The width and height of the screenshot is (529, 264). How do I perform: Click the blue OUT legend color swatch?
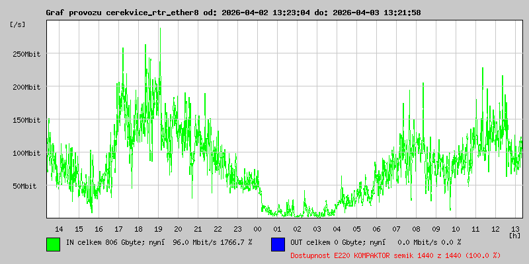click(278, 244)
